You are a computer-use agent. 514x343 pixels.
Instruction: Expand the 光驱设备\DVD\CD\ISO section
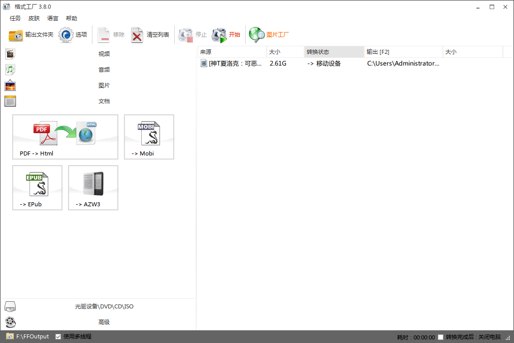click(104, 306)
